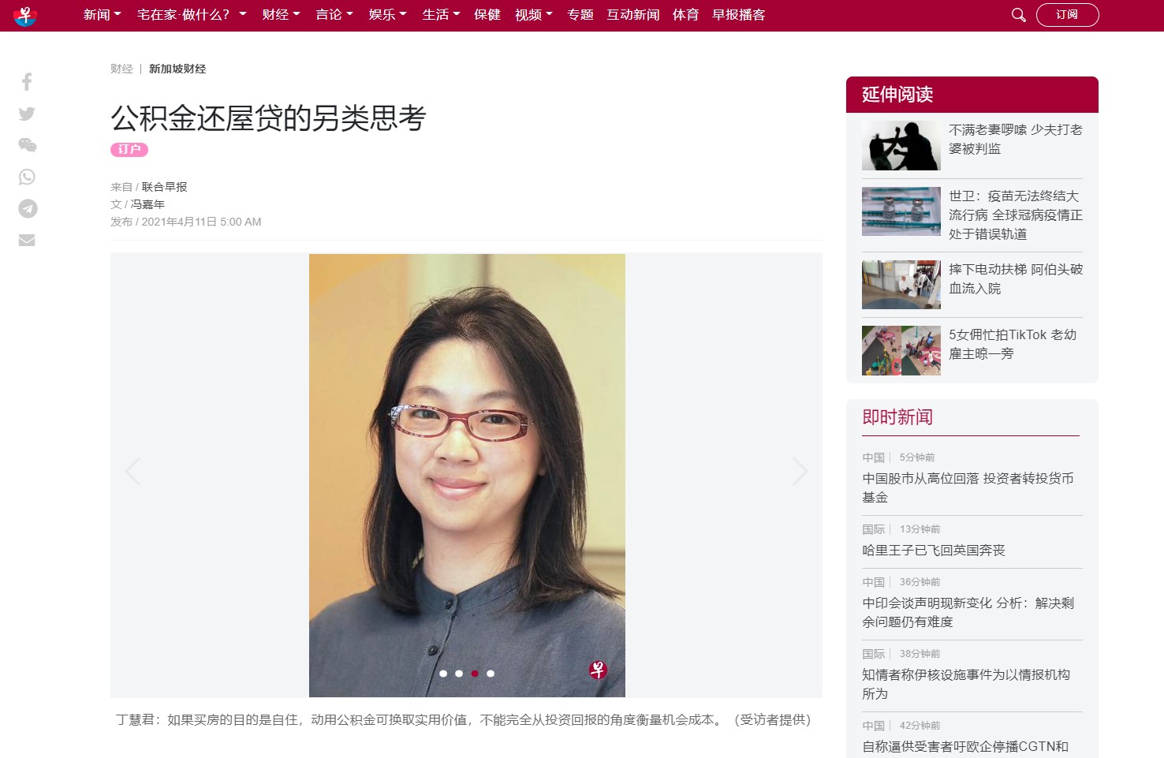The height and width of the screenshot is (758, 1164).
Task: Expand the 财经 dropdown menu
Action: pyautogui.click(x=282, y=15)
